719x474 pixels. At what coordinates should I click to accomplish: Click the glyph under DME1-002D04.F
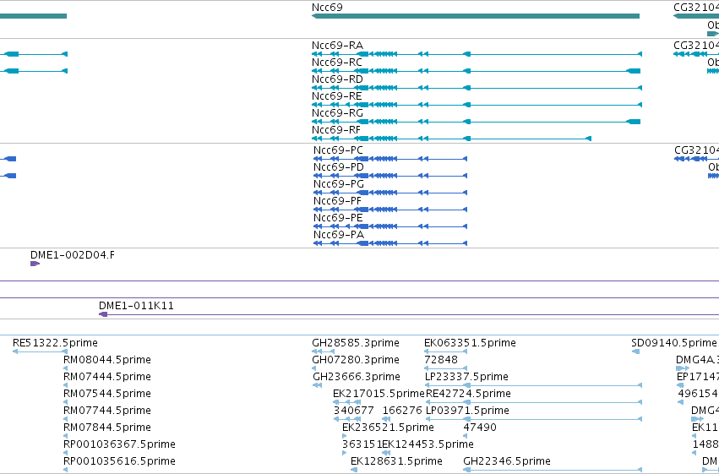[x=35, y=264]
